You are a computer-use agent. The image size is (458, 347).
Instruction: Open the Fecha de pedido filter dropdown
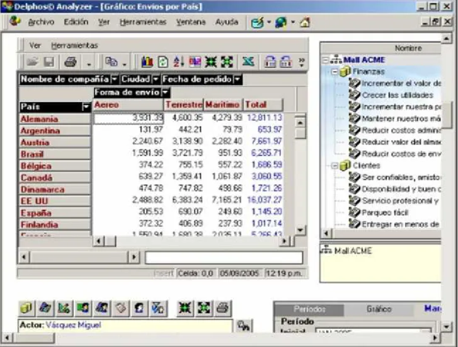click(x=238, y=79)
